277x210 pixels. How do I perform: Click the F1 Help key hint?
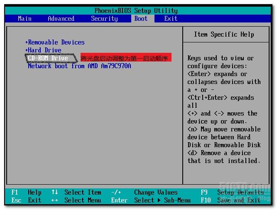26,192
